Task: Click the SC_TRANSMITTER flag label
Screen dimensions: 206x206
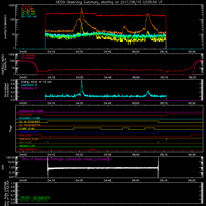Action: (x=30, y=125)
